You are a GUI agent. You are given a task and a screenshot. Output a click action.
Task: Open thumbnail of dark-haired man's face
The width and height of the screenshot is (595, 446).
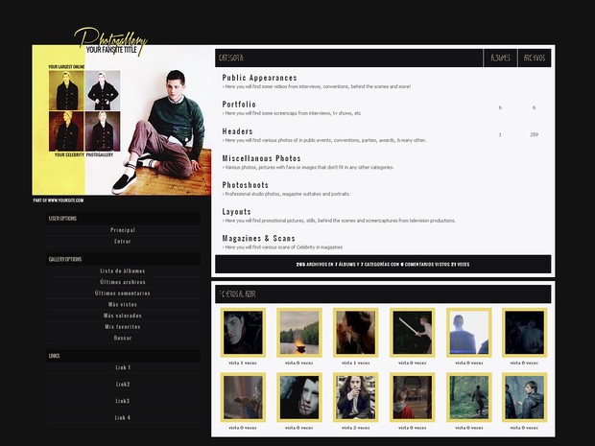(x=243, y=333)
